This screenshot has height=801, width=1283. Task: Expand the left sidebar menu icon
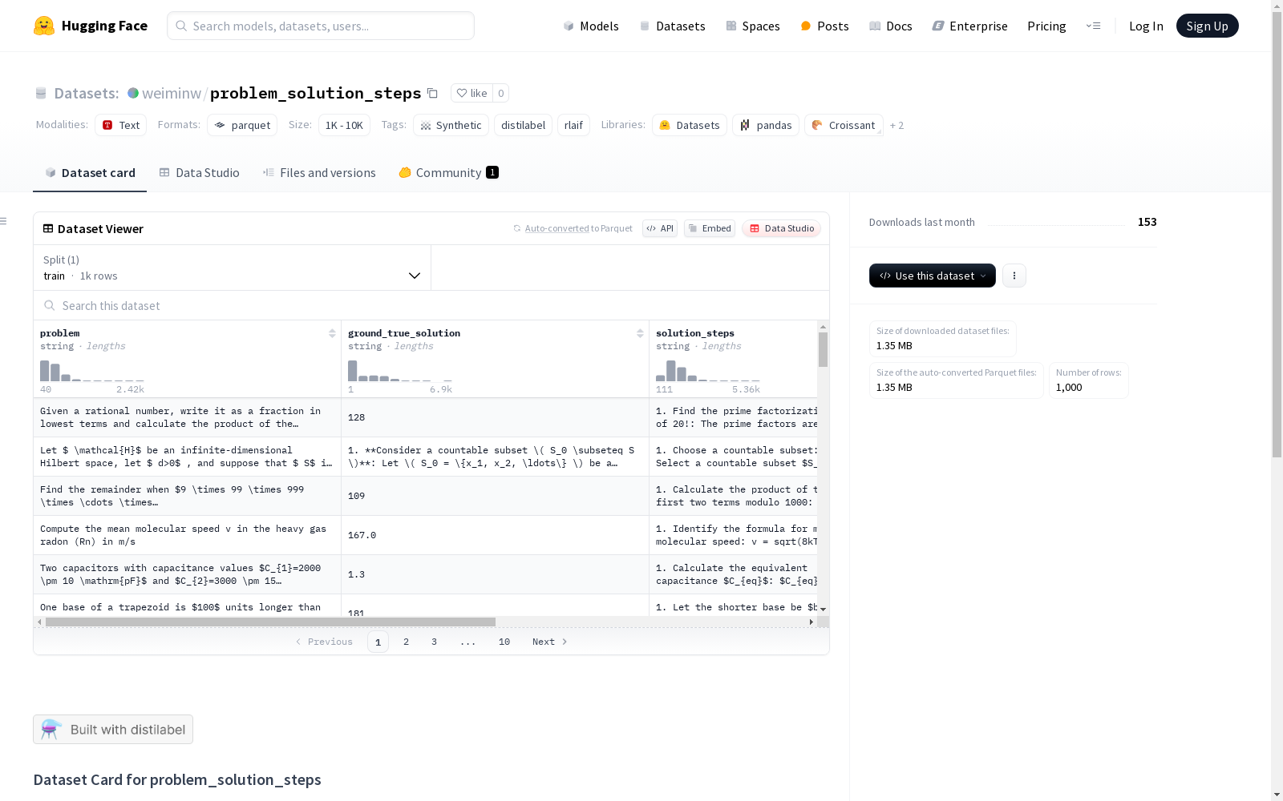[4, 221]
